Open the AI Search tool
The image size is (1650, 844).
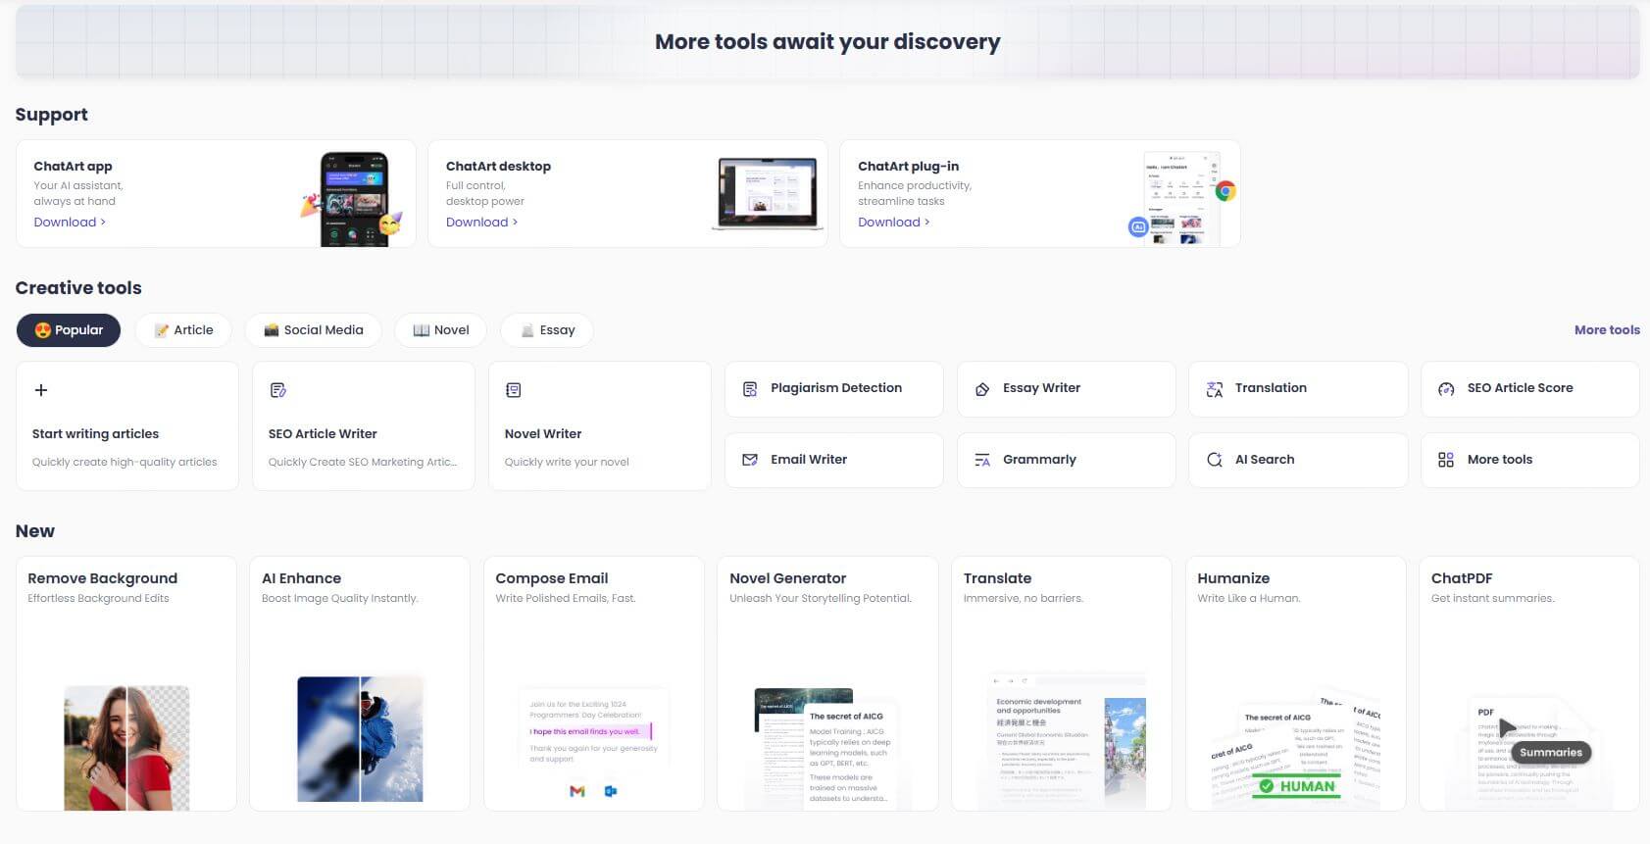(x=1298, y=460)
